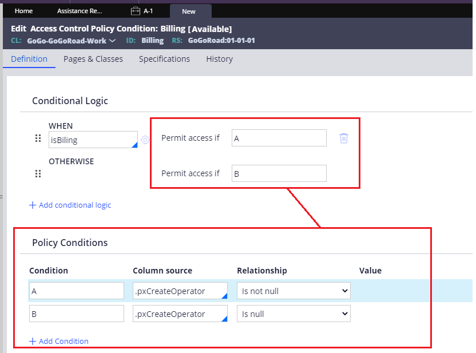Image resolution: width=476 pixels, height=353 pixels.
Task: Open the Specifications tab
Action: tap(164, 59)
